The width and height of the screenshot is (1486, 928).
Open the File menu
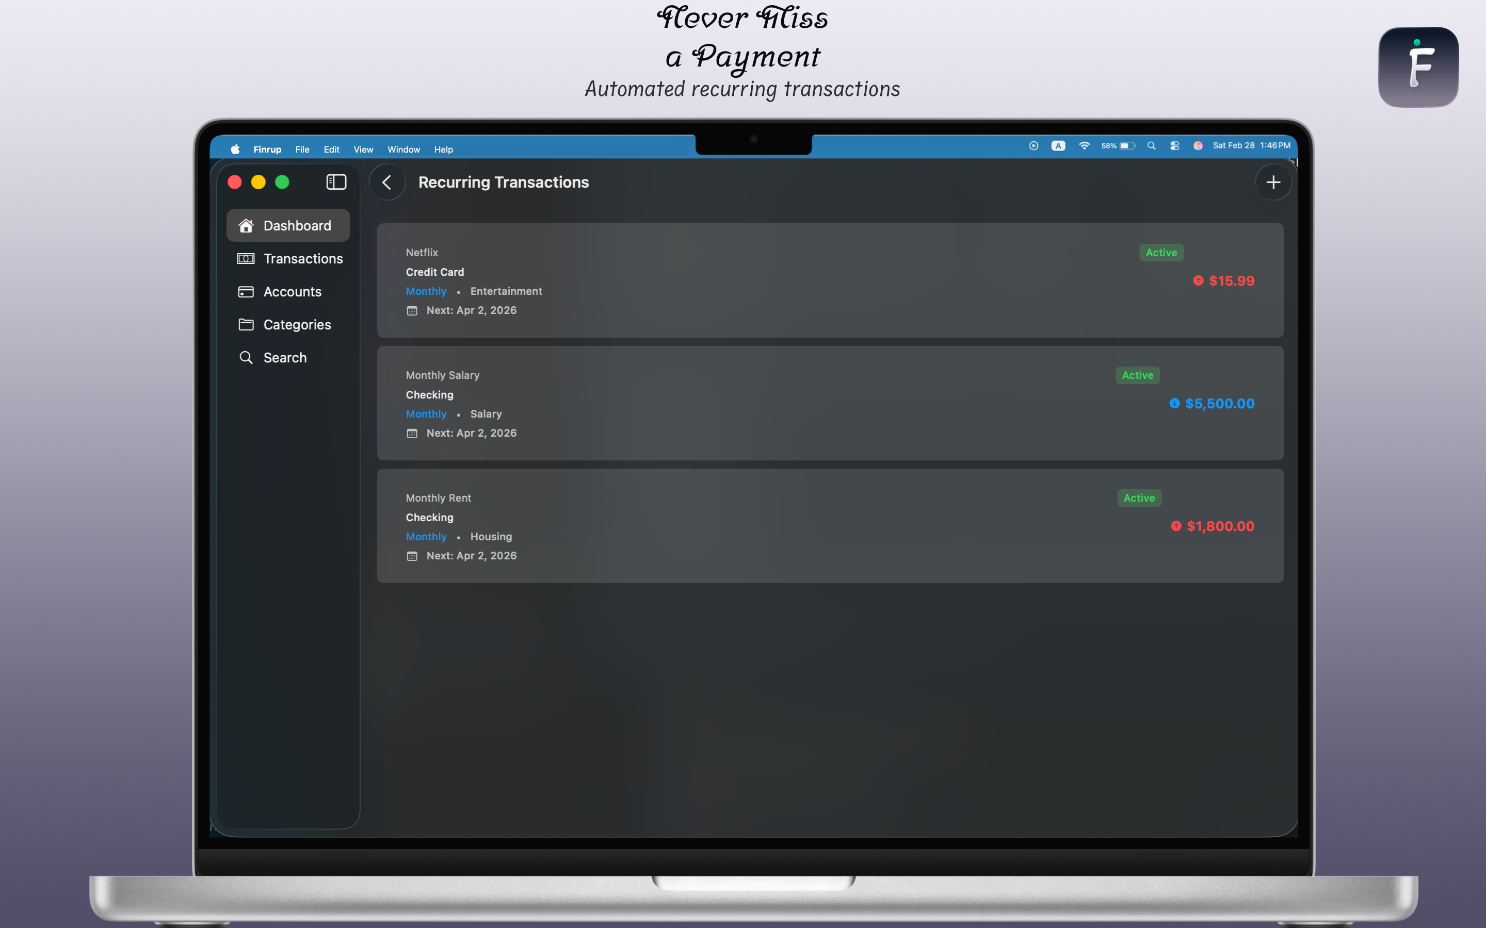pyautogui.click(x=302, y=149)
